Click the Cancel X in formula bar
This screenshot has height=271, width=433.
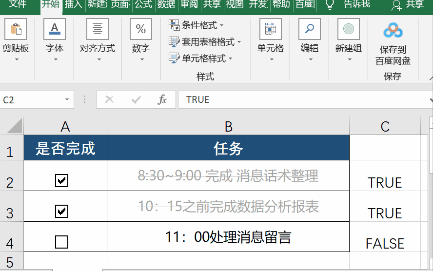[110, 99]
